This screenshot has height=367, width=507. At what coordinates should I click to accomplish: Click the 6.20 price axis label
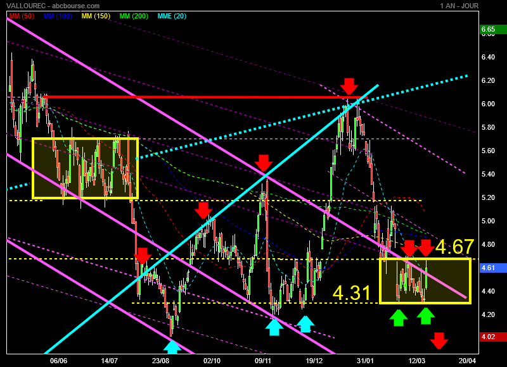coord(488,81)
